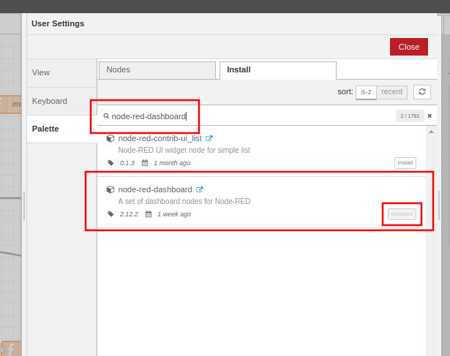Click the 2 / 1781 result count
The image size is (450, 356).
[x=410, y=115]
